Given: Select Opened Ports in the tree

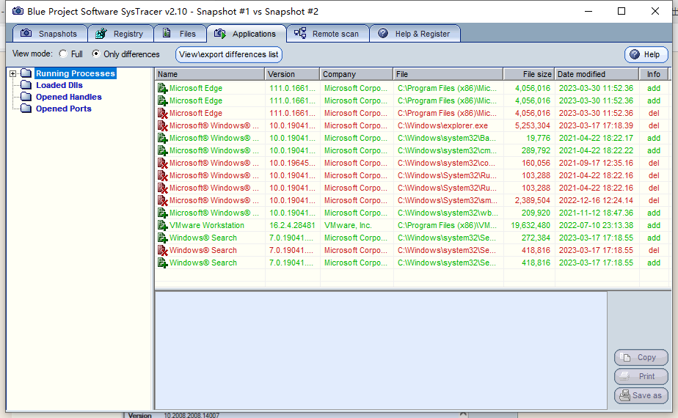Looking at the screenshot, I should [64, 109].
